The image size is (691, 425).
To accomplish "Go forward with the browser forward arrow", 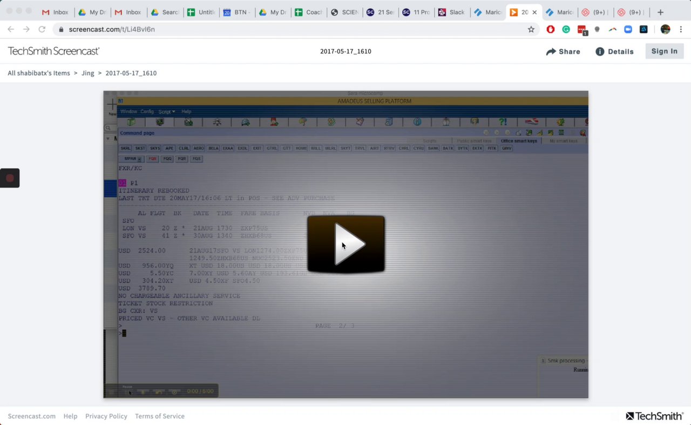I will tap(26, 29).
